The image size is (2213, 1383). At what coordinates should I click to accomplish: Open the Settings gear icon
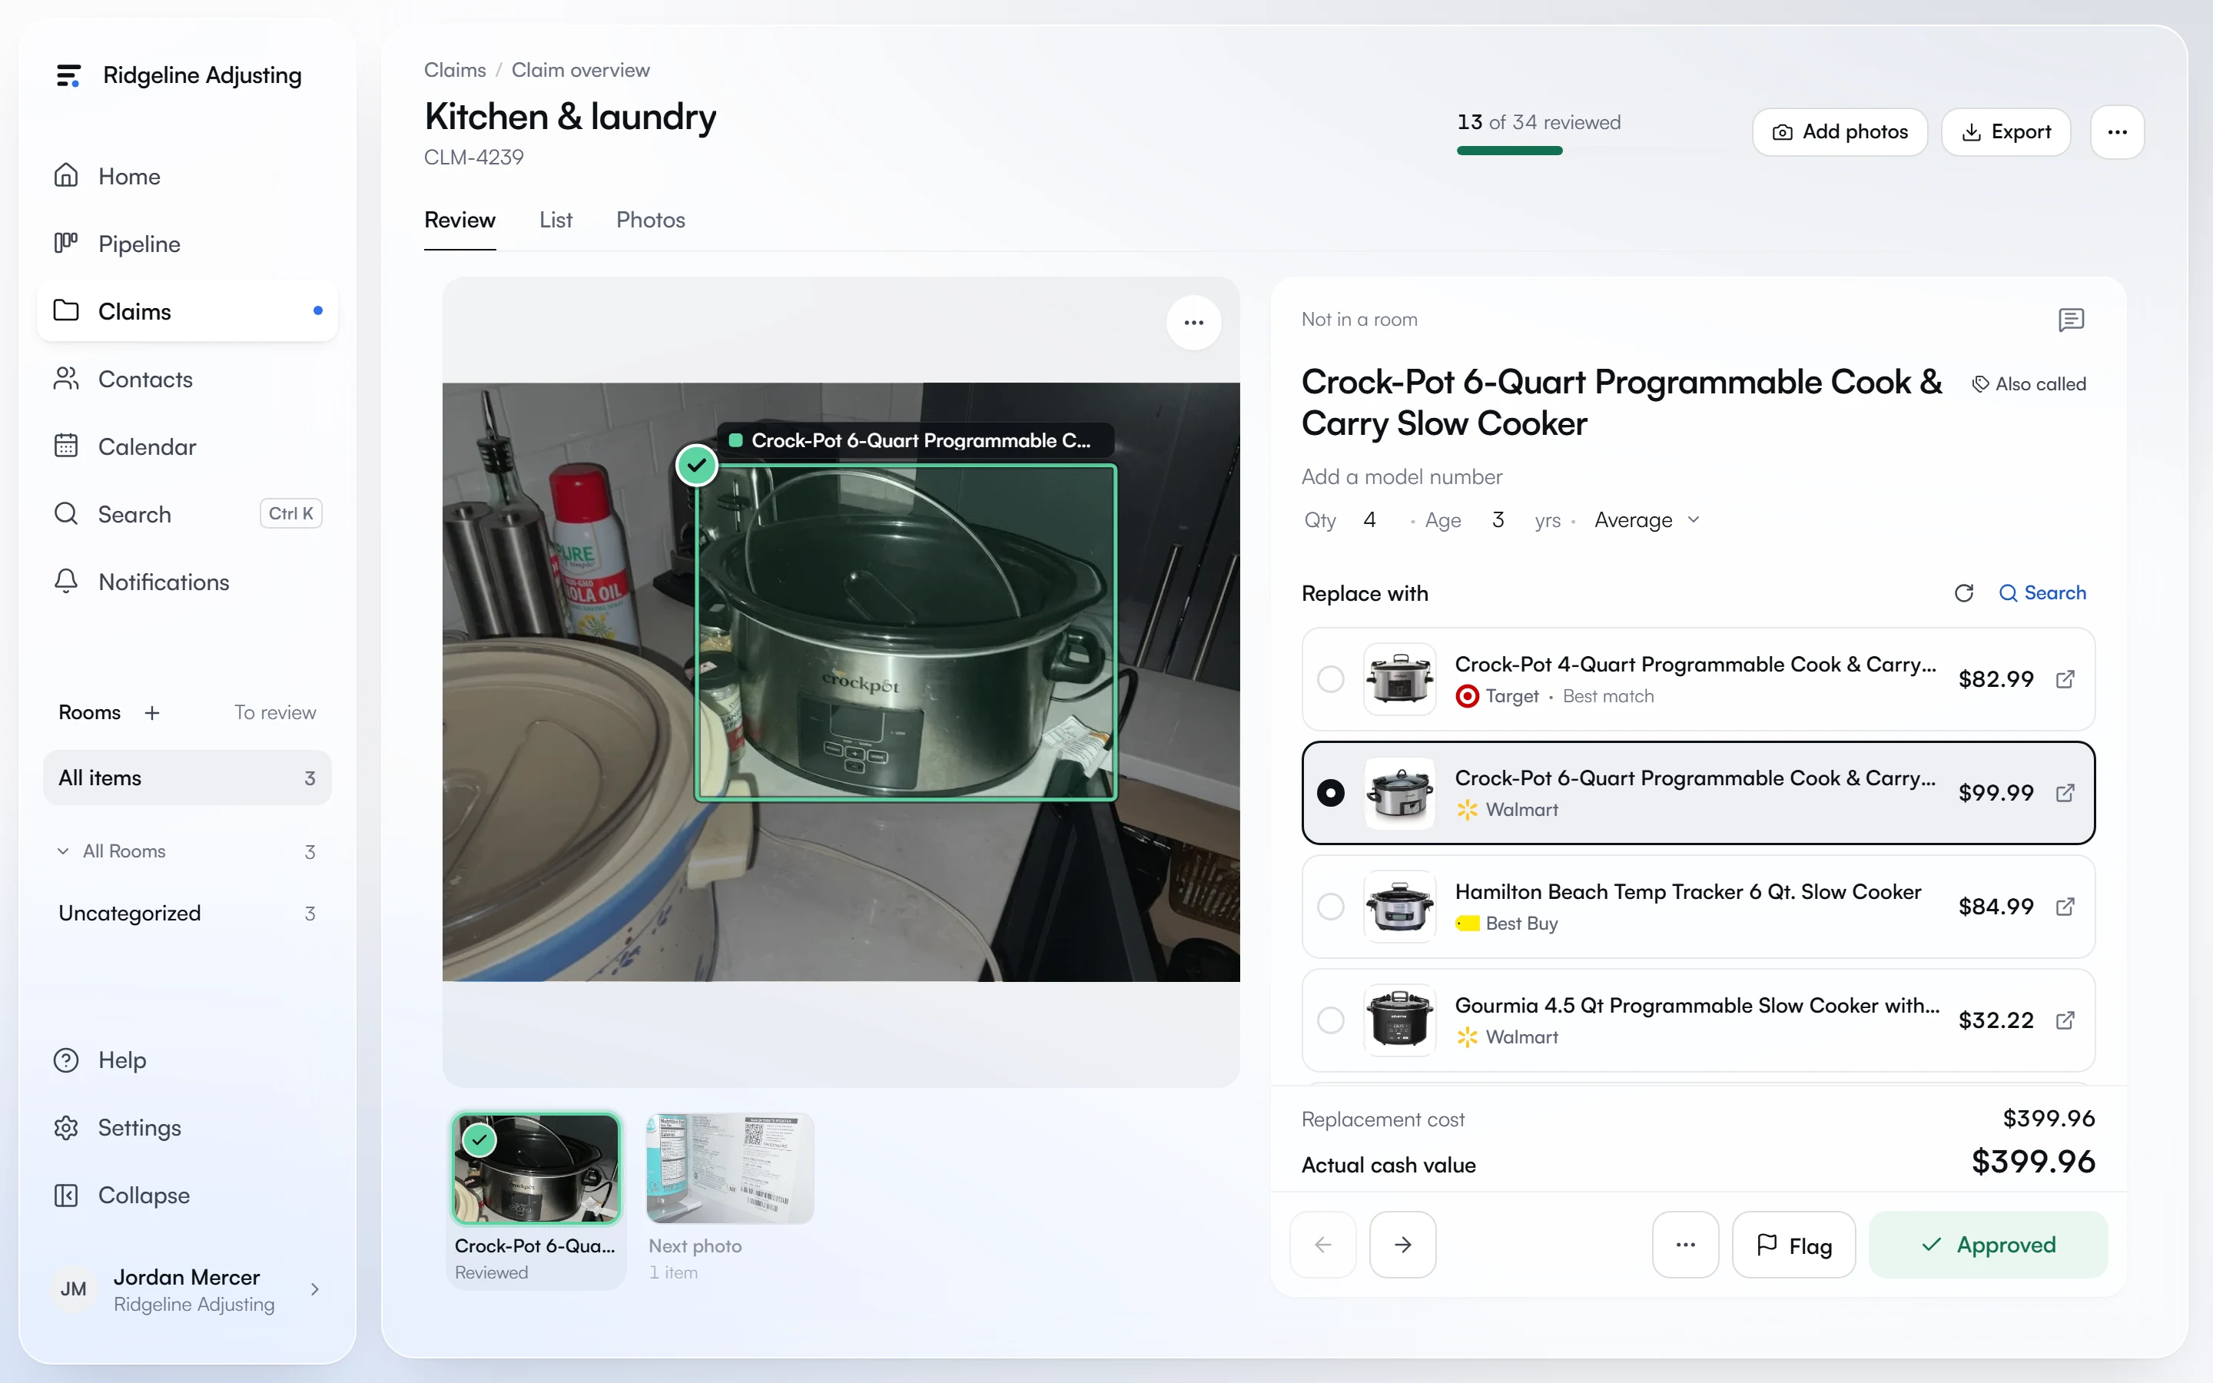66,1128
